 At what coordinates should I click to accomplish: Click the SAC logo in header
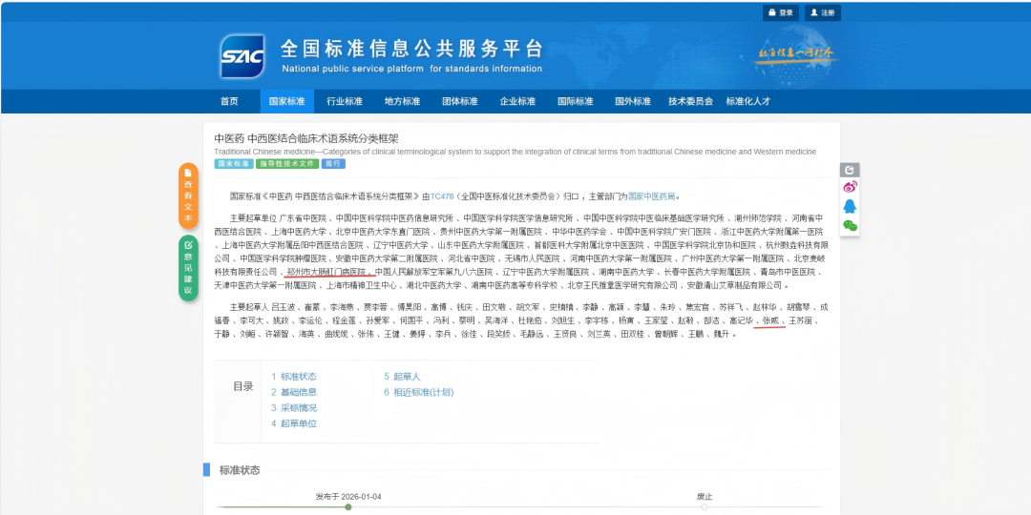click(x=242, y=56)
